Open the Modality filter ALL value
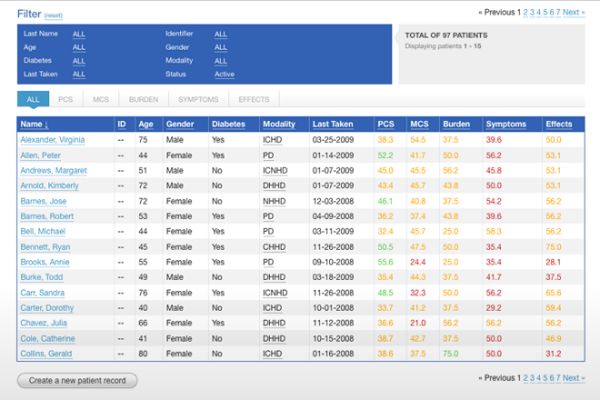 221,61
